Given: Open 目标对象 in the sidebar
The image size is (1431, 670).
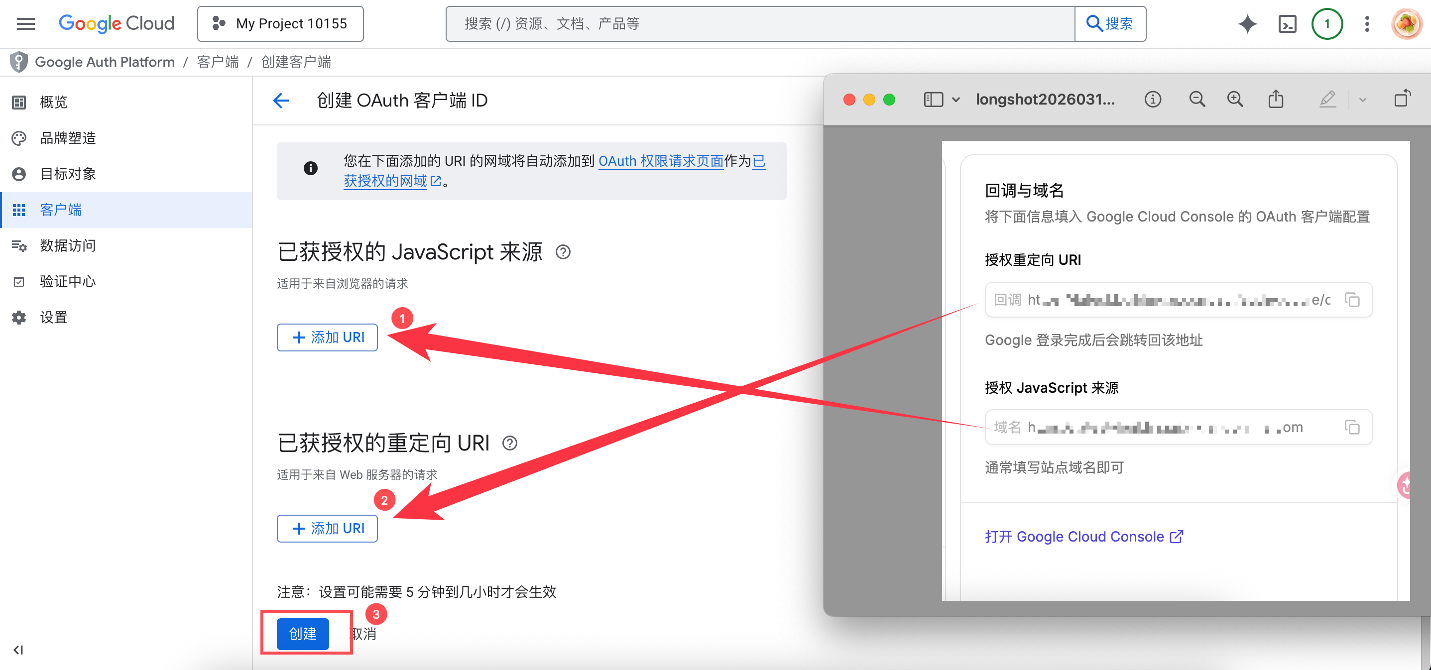Looking at the screenshot, I should click(x=126, y=174).
